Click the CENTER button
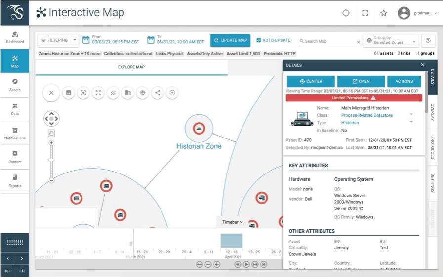This screenshot has height=277, width=443. coord(311,81)
